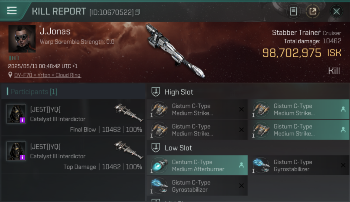The width and height of the screenshot is (350, 202).
Task: Copy the kill report ID
Action: [137, 12]
